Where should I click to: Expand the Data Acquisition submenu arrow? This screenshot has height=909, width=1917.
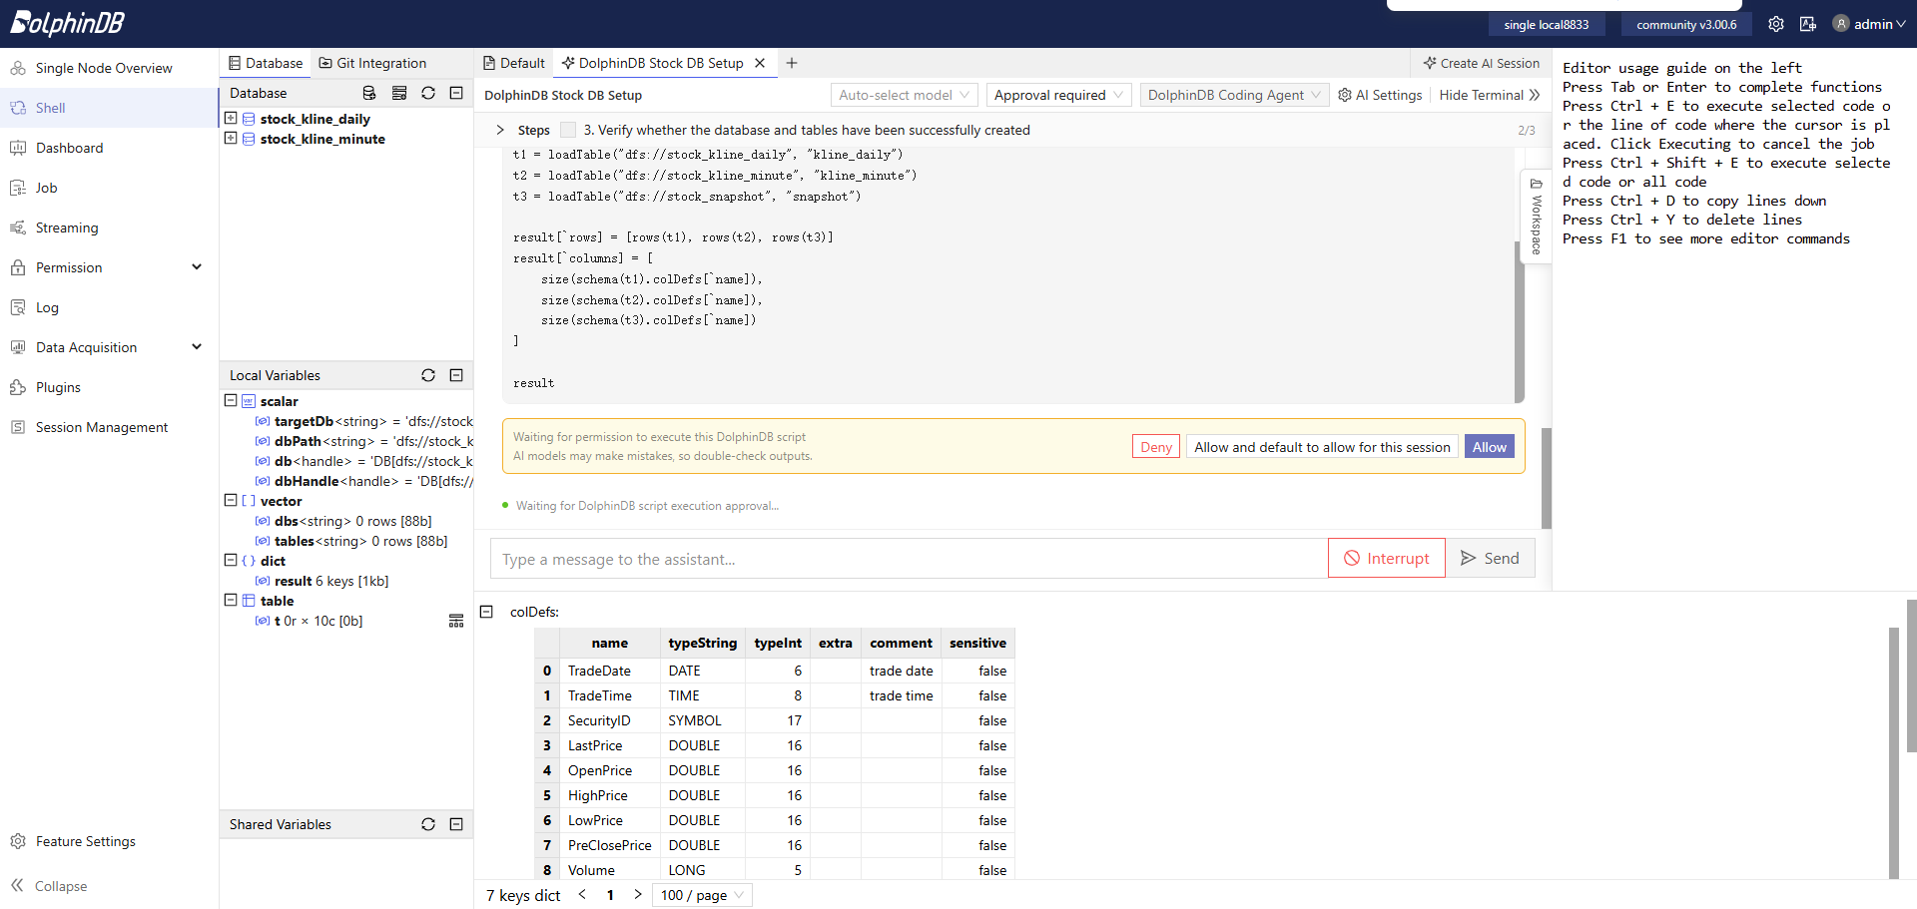197,347
